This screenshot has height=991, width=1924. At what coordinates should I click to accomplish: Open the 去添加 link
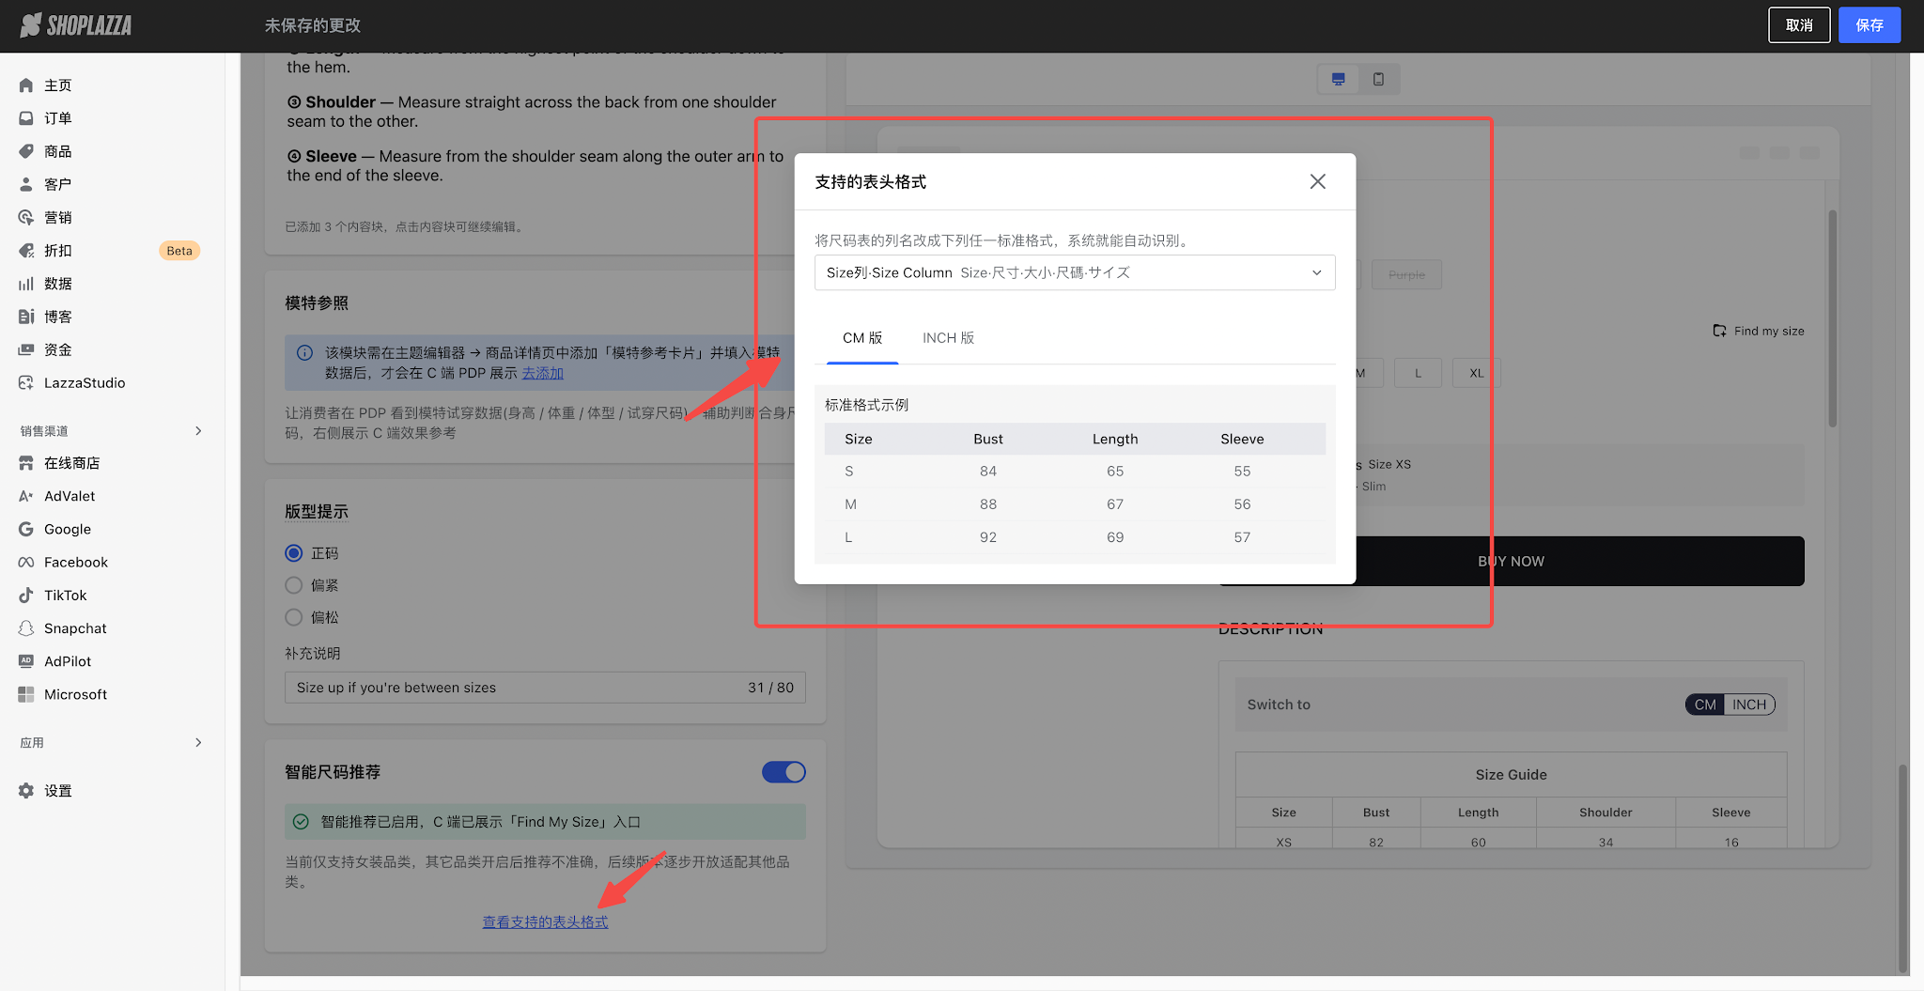(x=543, y=373)
